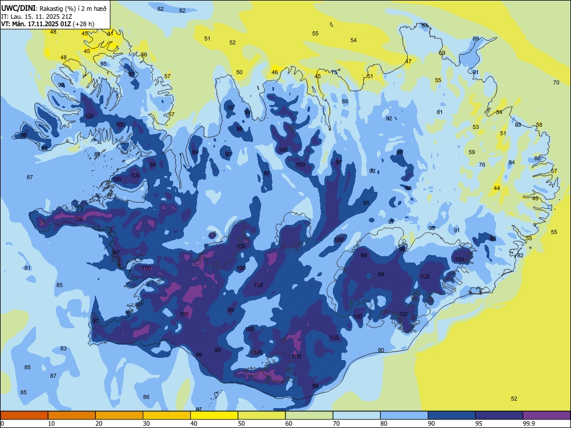Click the 'UWC/DINI: Rakastig (%) í 2 m hæð' title
The height and width of the screenshot is (428, 571).
point(54,8)
